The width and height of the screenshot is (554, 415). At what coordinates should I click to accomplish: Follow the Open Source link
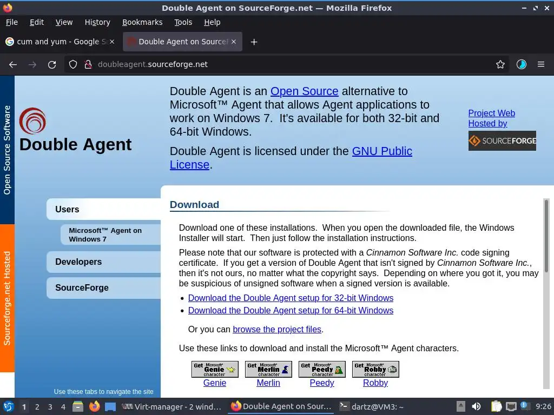tap(304, 91)
